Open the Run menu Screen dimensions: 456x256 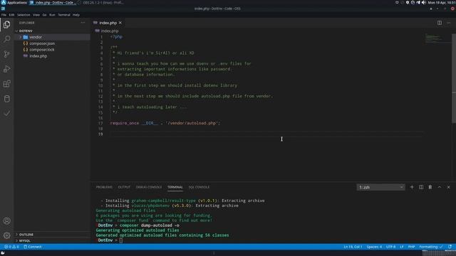point(52,15)
